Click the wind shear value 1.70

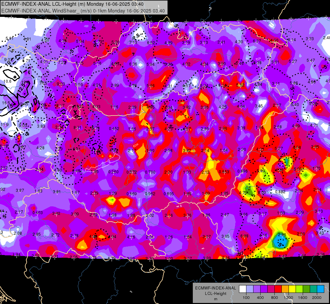[317, 169]
